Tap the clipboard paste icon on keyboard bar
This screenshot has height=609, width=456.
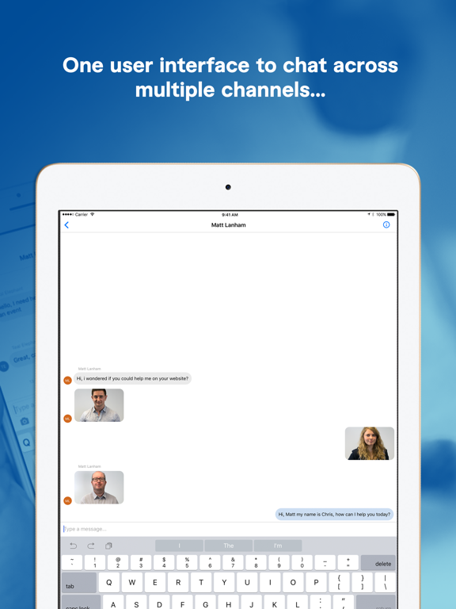point(108,546)
